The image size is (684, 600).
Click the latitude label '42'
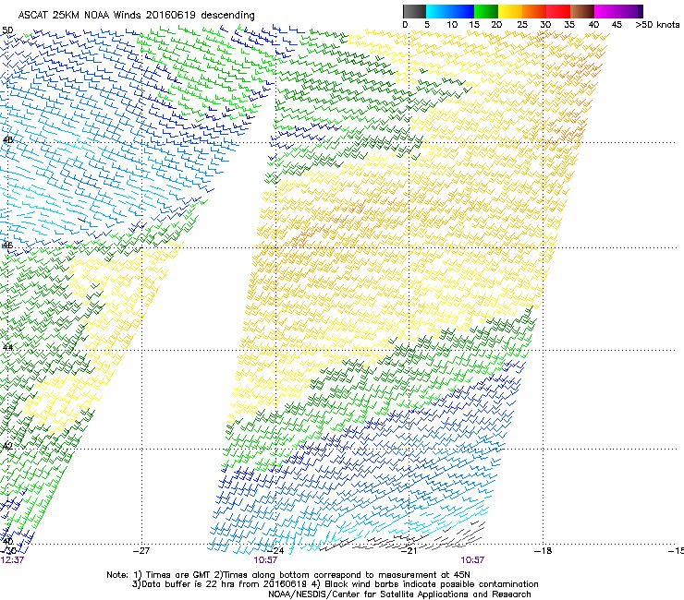[7, 446]
